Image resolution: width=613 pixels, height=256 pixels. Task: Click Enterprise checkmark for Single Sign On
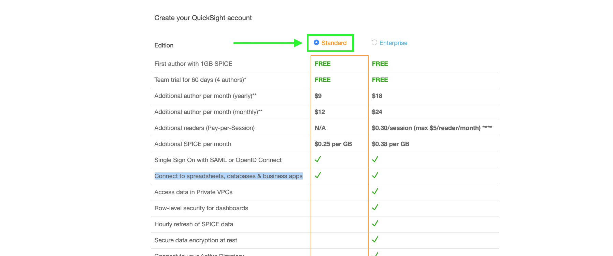375,159
